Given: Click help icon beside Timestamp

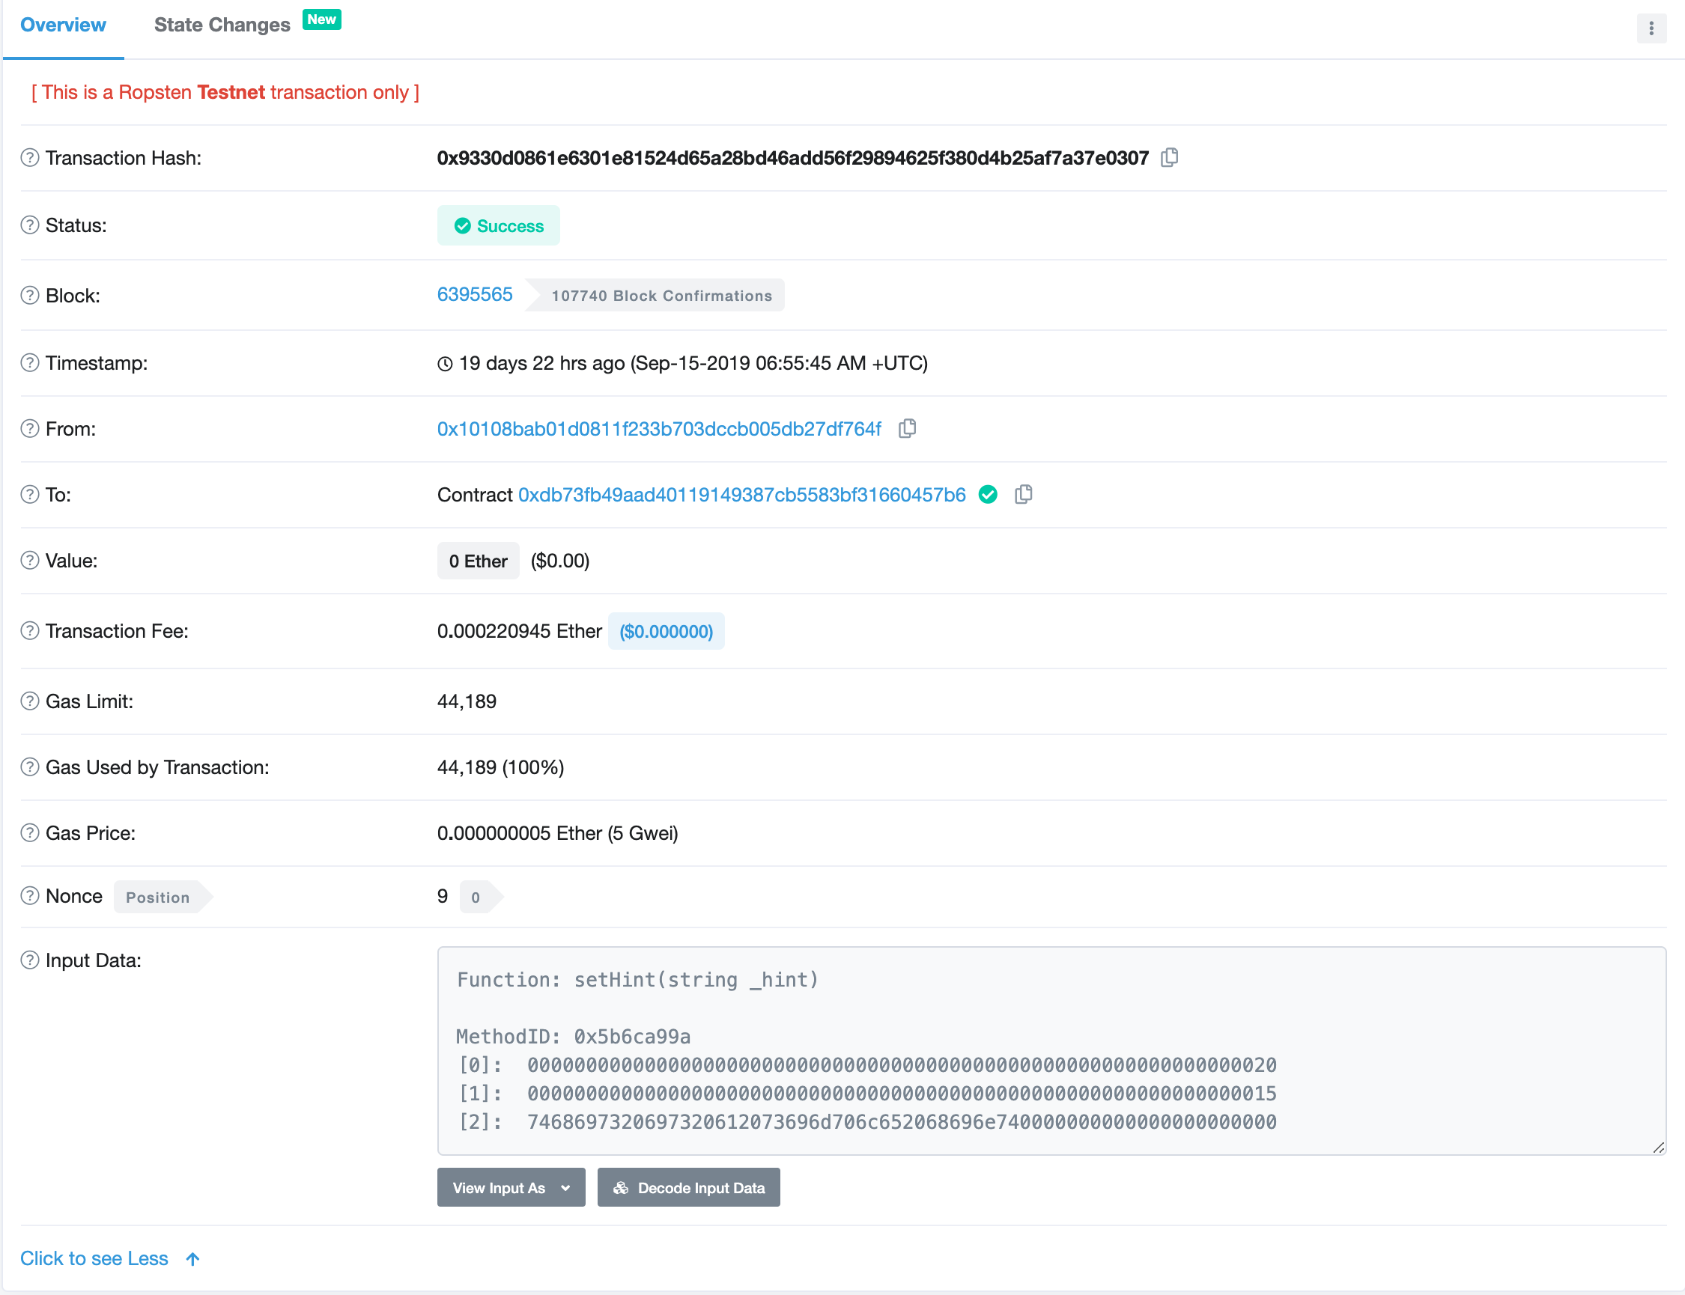Looking at the screenshot, I should pyautogui.click(x=29, y=363).
